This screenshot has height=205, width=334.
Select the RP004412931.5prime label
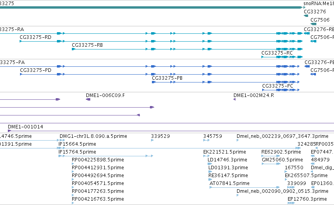click(x=98, y=167)
